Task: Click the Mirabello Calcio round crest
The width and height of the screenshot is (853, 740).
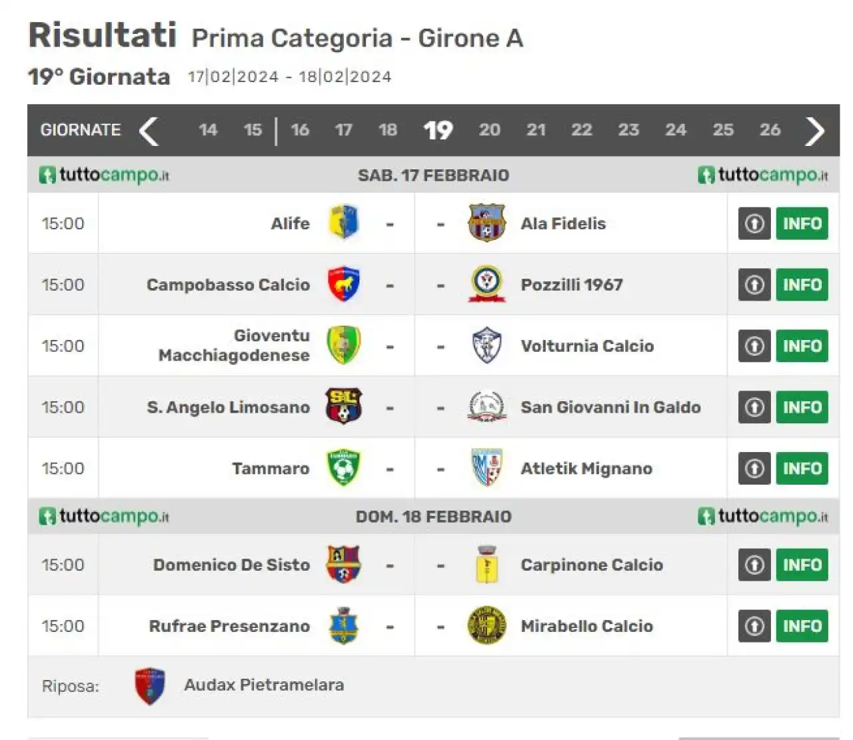Action: tap(487, 625)
